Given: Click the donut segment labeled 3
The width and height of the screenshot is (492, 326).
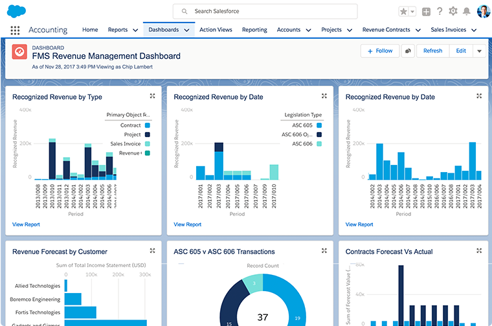Looking at the screenshot, I should 254,283.
